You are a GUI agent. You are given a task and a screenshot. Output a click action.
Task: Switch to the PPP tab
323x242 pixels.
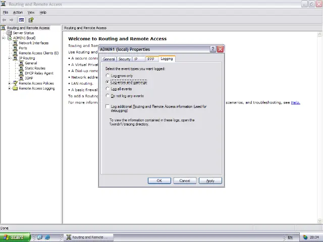point(151,59)
